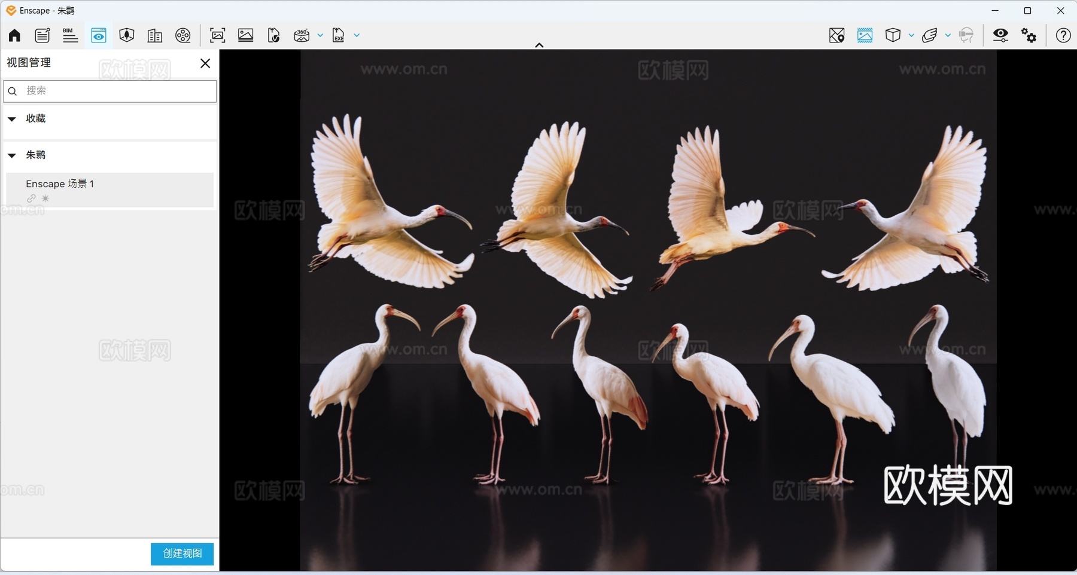Open general settings with the gears icon
Viewport: 1077px width, 575px height.
(x=1029, y=35)
